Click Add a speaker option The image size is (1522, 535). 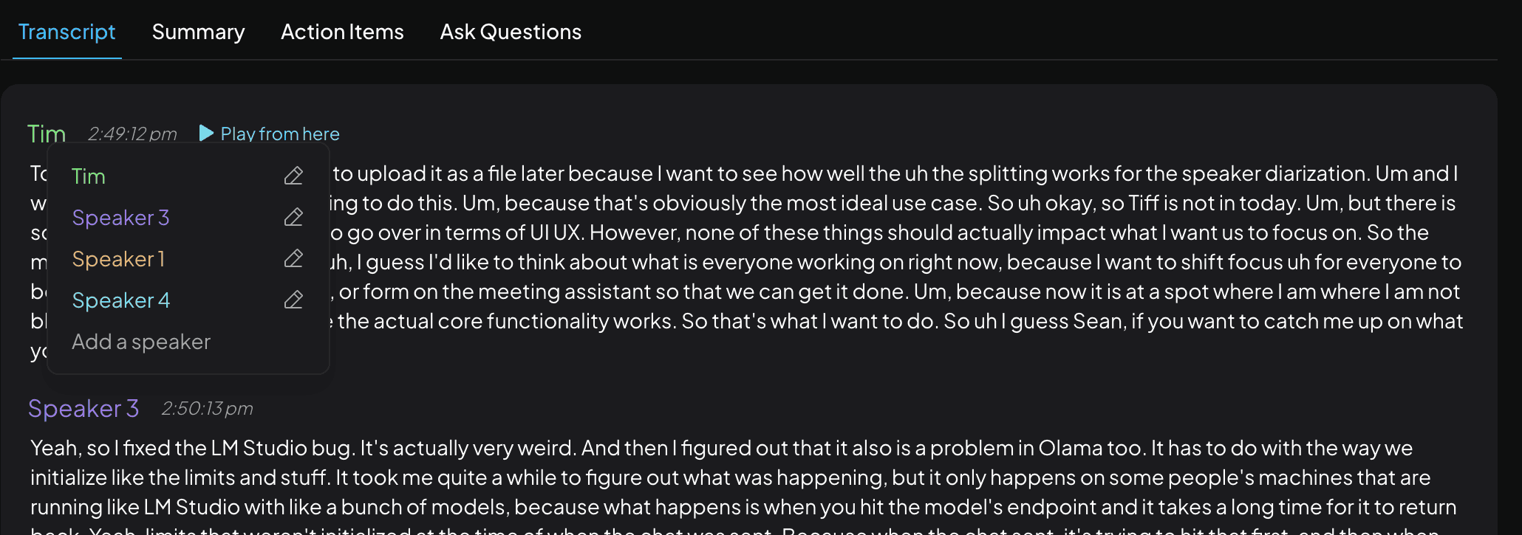[x=141, y=342]
